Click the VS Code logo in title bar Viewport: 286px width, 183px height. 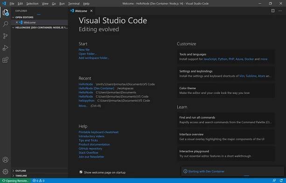(x=4, y=3)
